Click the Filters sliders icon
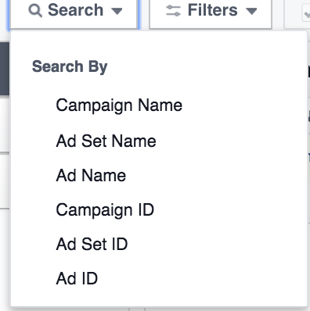The image size is (310, 311). click(x=173, y=11)
